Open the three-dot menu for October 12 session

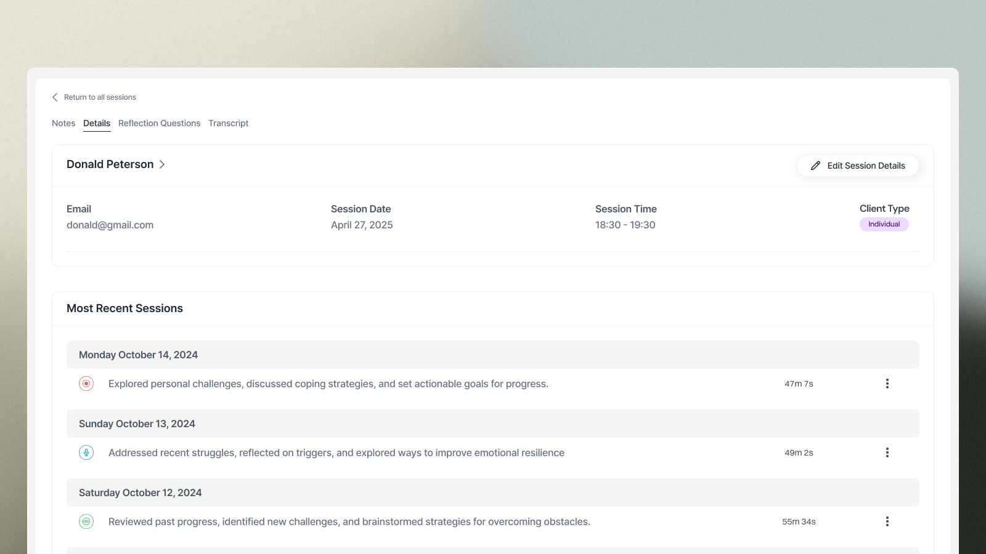[887, 521]
